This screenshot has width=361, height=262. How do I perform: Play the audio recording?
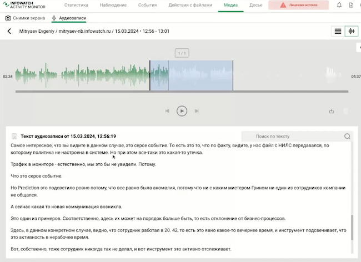pyautogui.click(x=182, y=111)
